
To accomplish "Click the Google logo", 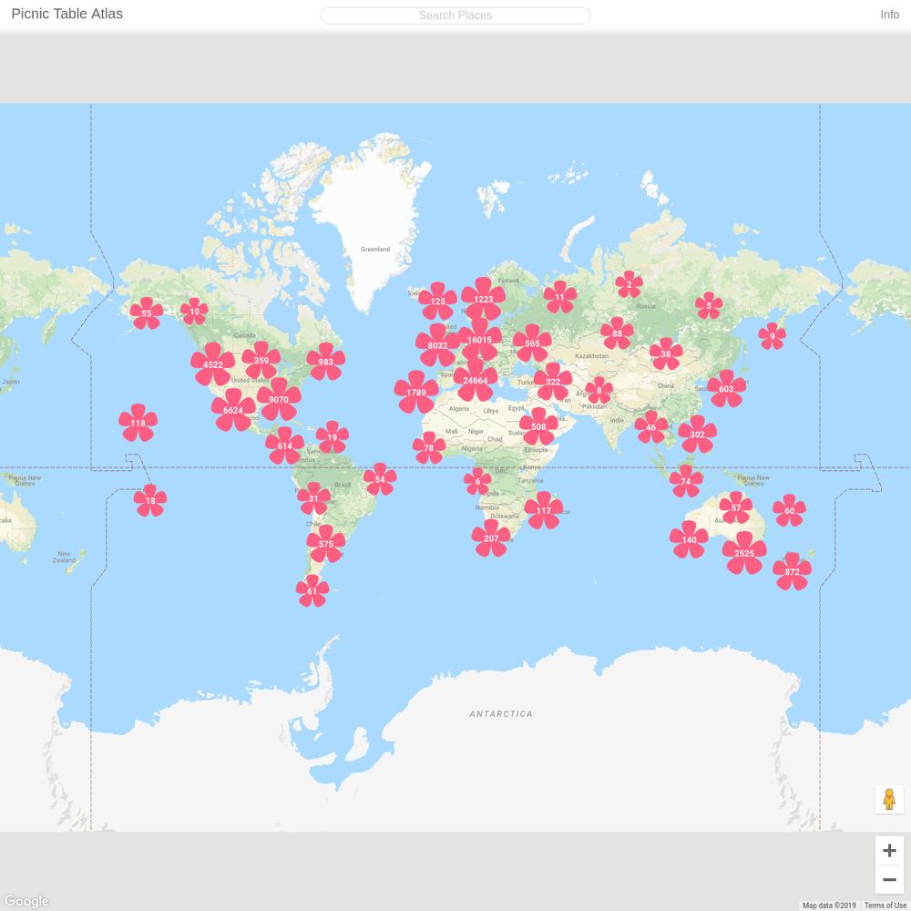I will pyautogui.click(x=26, y=901).
